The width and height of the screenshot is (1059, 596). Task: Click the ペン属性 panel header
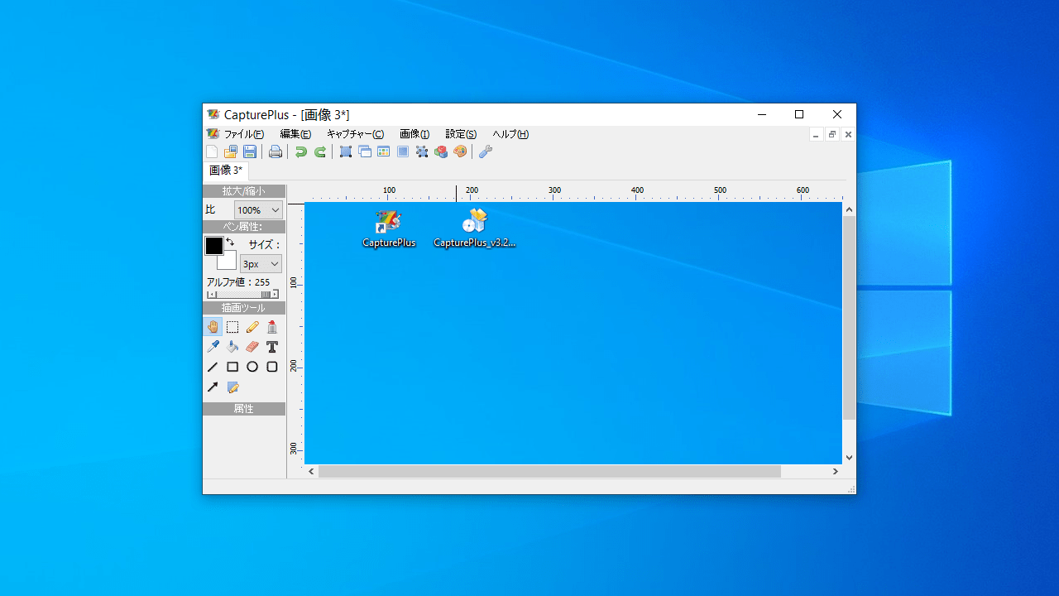pyautogui.click(x=244, y=227)
